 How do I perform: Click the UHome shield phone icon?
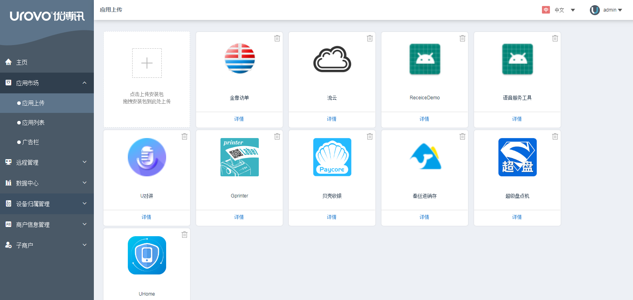(147, 255)
